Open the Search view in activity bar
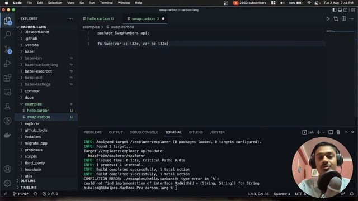Viewport: 358px width, 201px height. (7, 35)
